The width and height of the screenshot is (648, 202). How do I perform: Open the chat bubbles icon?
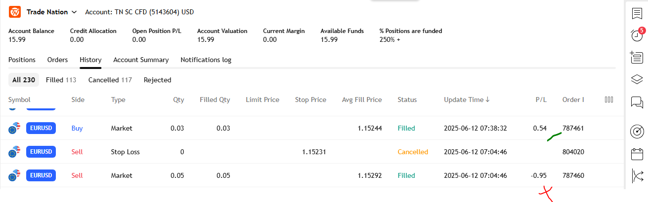tap(637, 102)
